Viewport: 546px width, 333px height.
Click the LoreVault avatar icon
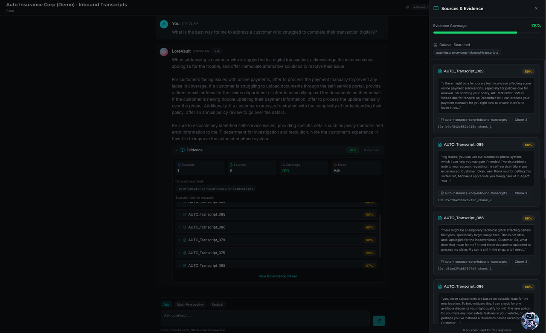pyautogui.click(x=163, y=52)
